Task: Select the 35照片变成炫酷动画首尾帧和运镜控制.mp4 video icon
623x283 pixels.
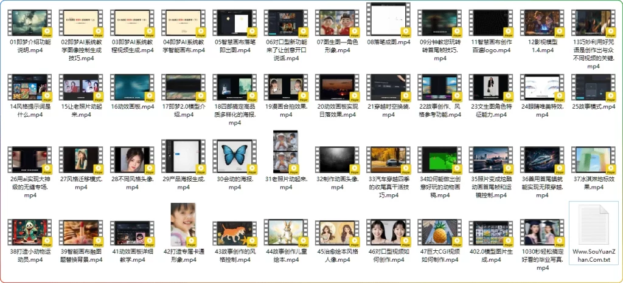Action: click(491, 159)
